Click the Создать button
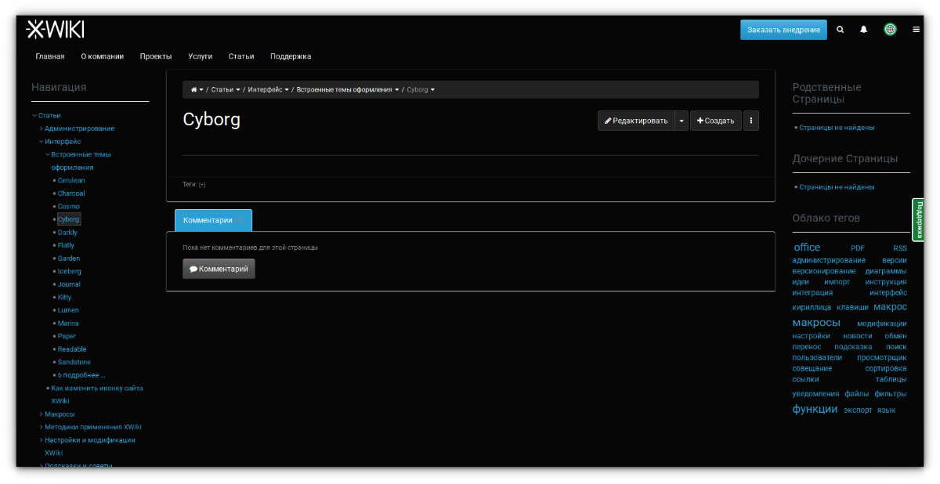 (716, 121)
